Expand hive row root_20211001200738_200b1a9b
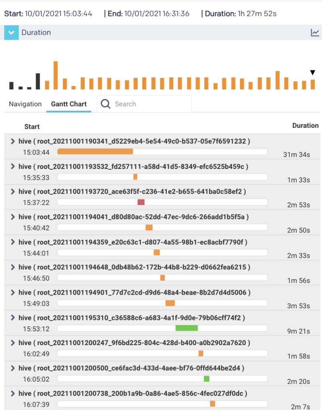 (x=12, y=393)
